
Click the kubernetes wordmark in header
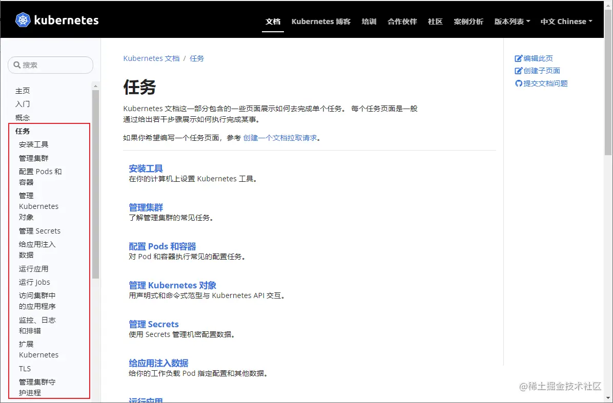click(x=67, y=20)
